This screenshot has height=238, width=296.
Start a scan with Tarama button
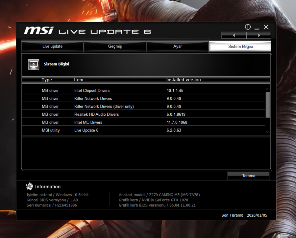(x=248, y=176)
